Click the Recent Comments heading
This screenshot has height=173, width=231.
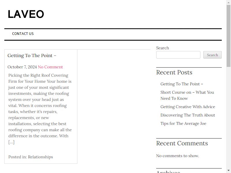coord(182,143)
